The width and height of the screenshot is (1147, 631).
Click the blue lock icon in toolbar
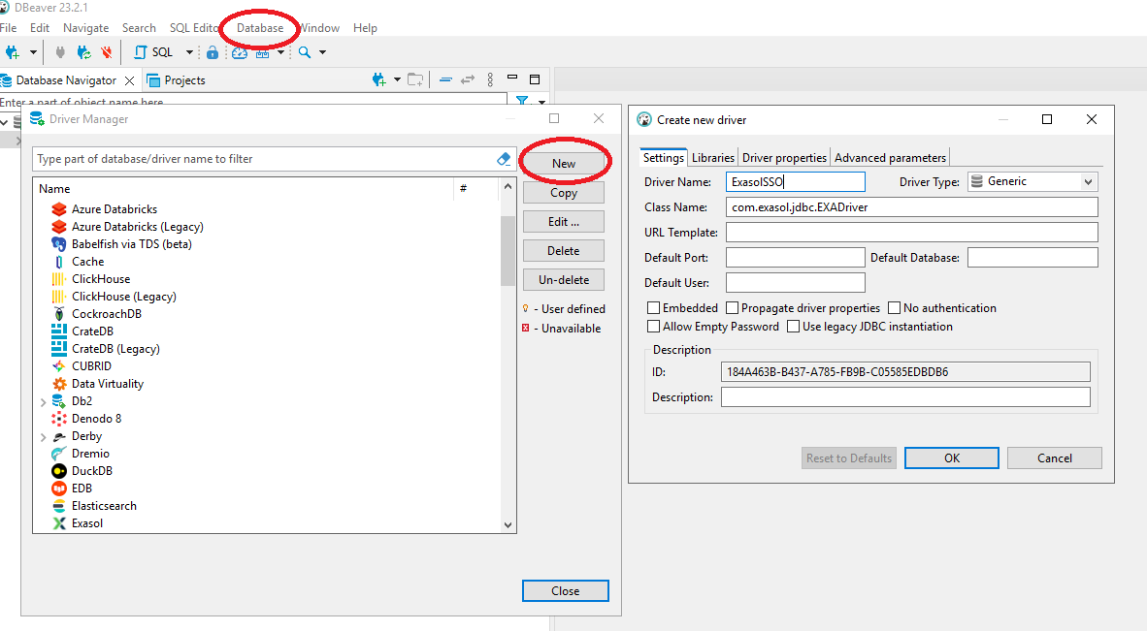click(x=212, y=52)
